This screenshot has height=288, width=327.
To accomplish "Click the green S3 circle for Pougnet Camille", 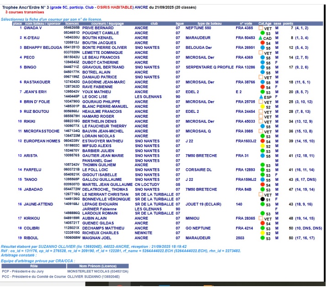I will tap(262, 33).
